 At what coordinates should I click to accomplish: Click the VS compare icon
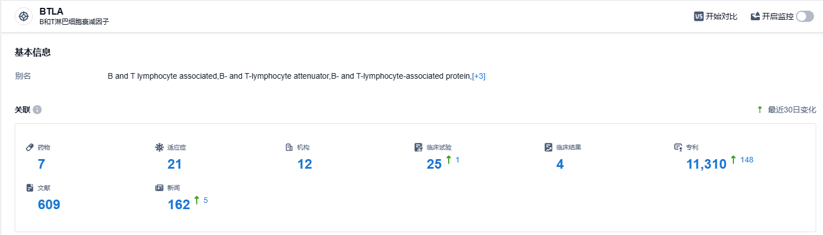tap(698, 16)
